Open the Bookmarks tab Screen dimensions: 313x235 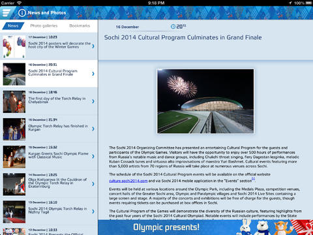[80, 25]
